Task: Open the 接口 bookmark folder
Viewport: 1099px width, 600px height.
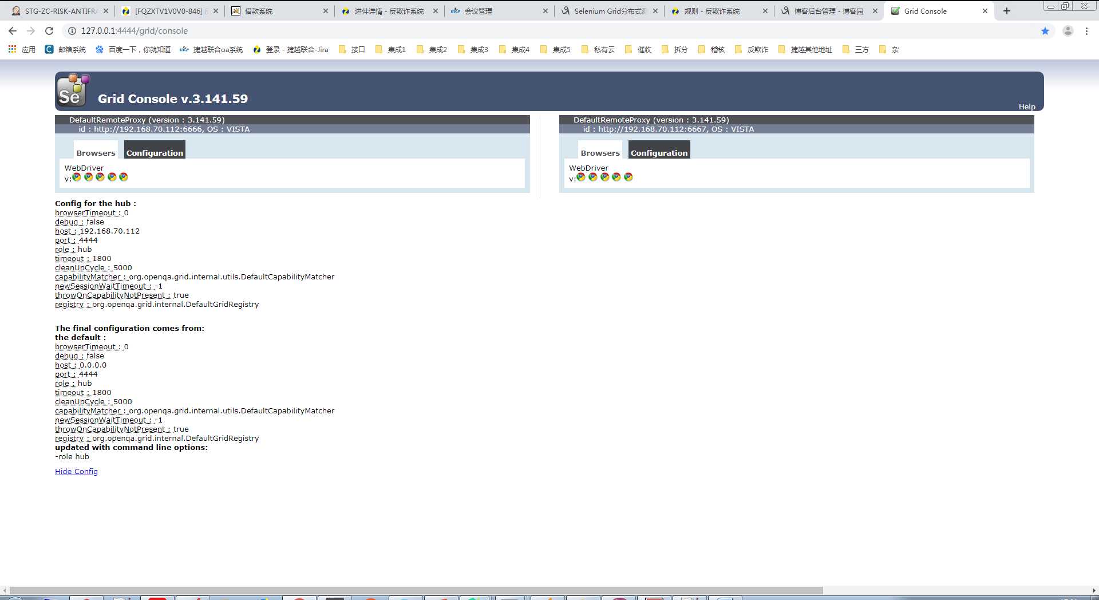Action: click(352, 50)
